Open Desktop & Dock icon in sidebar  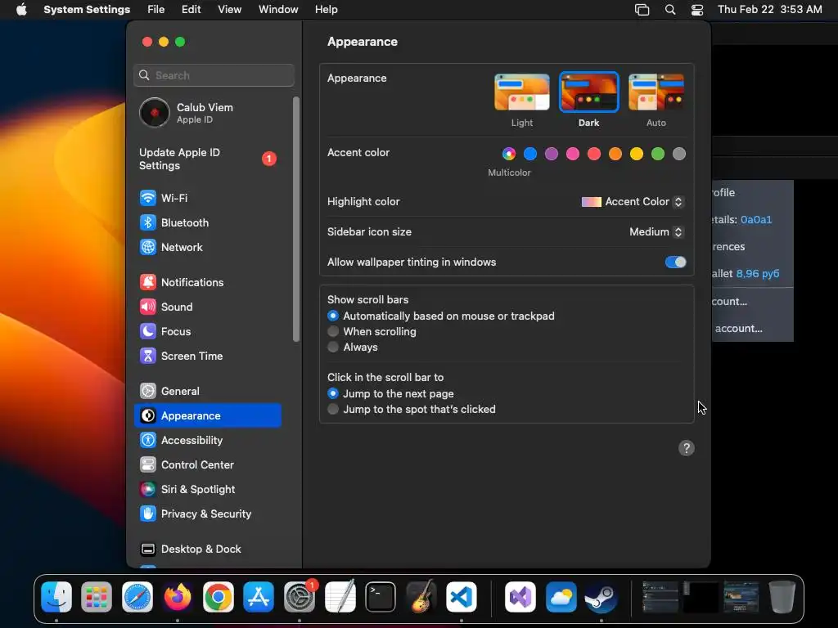click(x=148, y=549)
